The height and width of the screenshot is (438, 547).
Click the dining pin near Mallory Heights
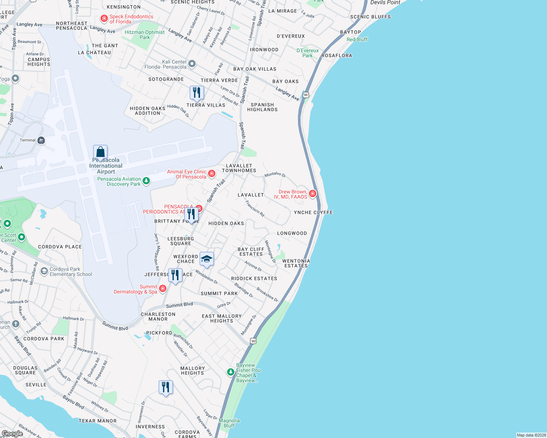[166, 387]
